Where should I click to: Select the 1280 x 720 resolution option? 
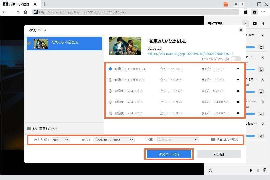pos(110,80)
